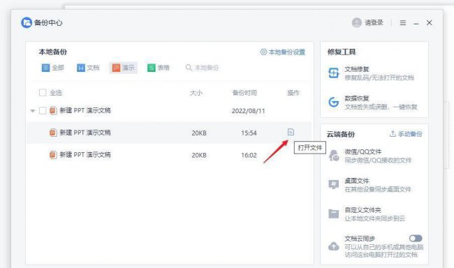
Task: Open 桌面文件 sync option
Action: click(374, 185)
